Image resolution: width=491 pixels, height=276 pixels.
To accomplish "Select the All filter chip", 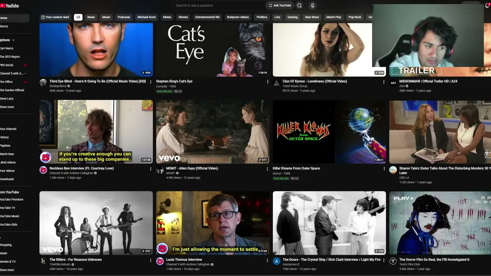I will 78,17.
